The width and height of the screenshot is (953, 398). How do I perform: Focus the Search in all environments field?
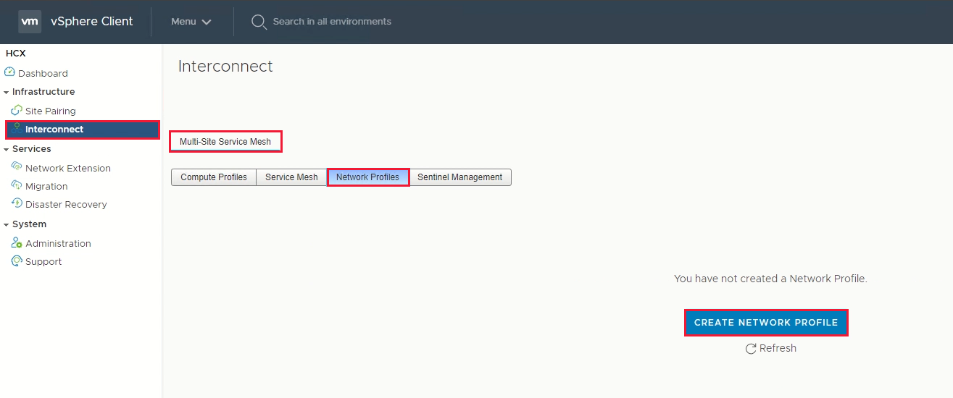332,22
